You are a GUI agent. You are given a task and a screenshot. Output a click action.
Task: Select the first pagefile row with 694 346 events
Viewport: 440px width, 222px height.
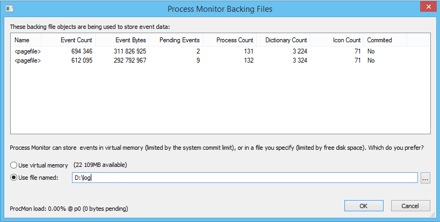click(28, 51)
